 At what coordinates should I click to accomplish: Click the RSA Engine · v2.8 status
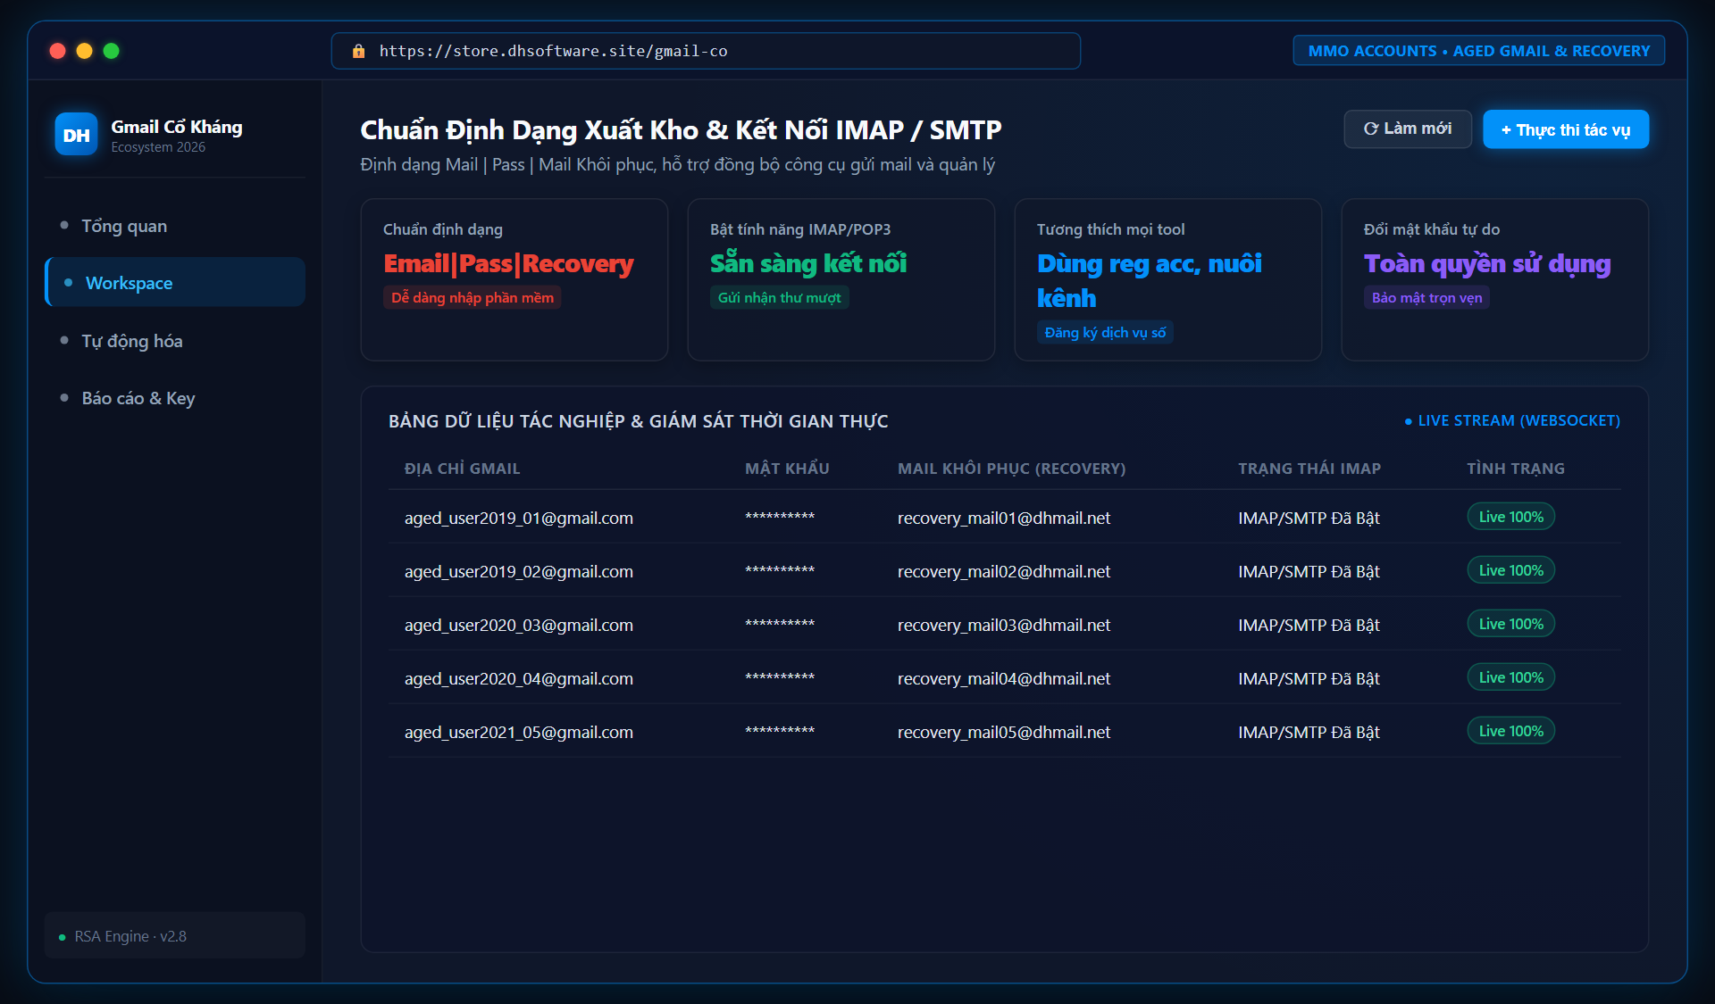coord(174,935)
